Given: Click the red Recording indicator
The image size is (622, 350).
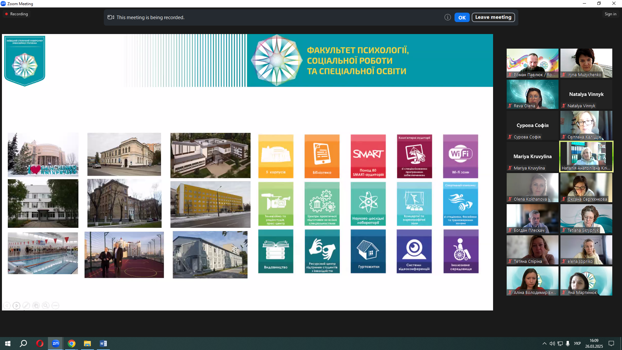Looking at the screenshot, I should [16, 14].
